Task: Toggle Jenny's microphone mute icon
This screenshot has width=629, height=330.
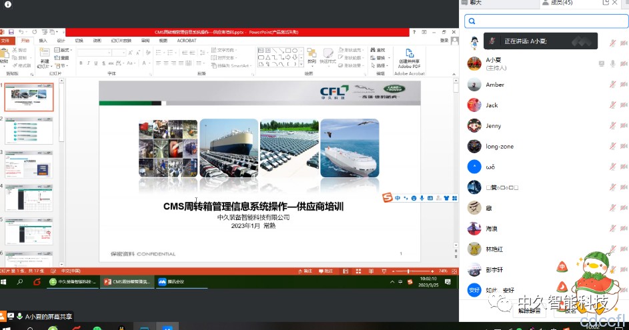Action: (x=612, y=126)
